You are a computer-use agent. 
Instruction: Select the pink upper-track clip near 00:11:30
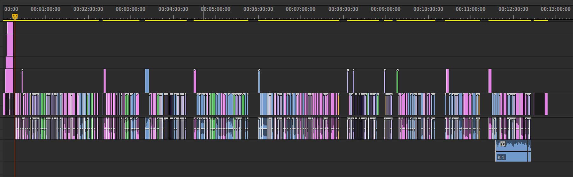tap(490, 81)
